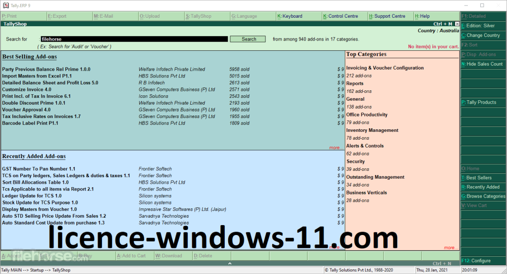Expand Top Categories with more link
The height and width of the screenshot is (274, 507).
450,248
